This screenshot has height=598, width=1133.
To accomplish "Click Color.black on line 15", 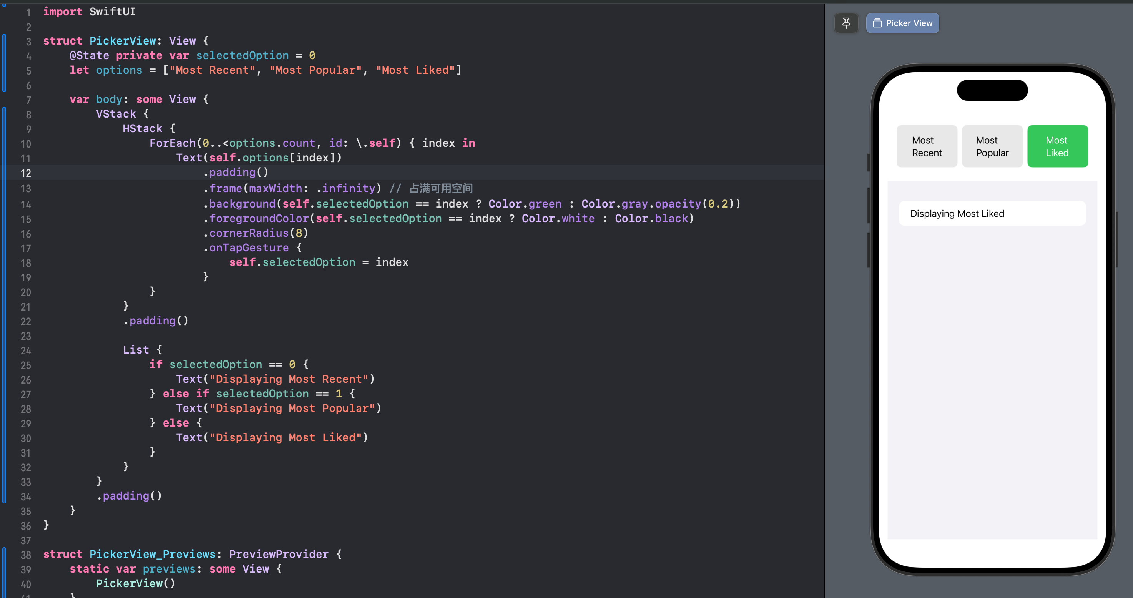I will click(x=651, y=218).
